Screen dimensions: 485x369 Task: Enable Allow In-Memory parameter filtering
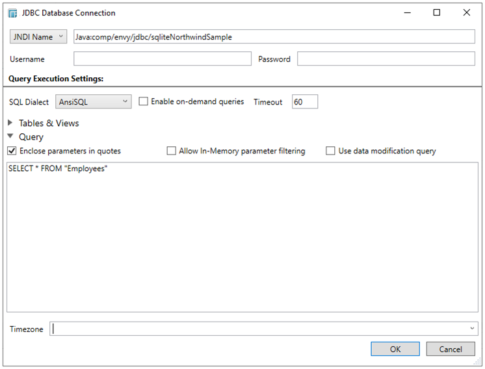tap(172, 151)
